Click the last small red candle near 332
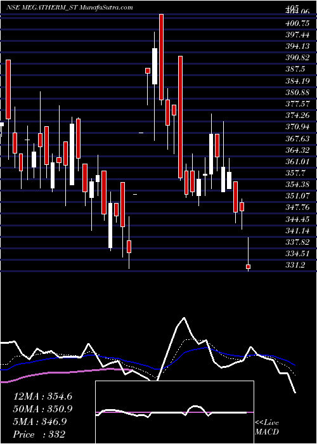The height and width of the screenshot is (444, 317). pos(249,267)
